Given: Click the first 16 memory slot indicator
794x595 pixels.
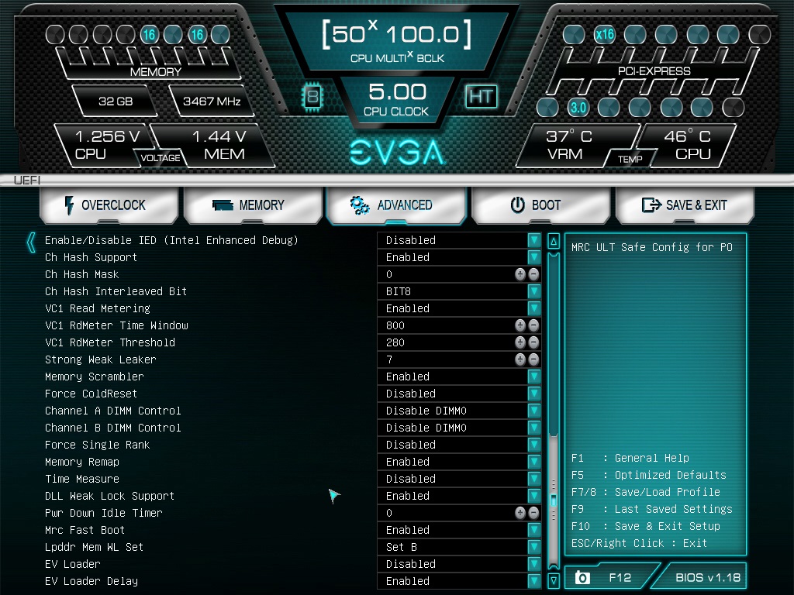Looking at the screenshot, I should tap(149, 34).
